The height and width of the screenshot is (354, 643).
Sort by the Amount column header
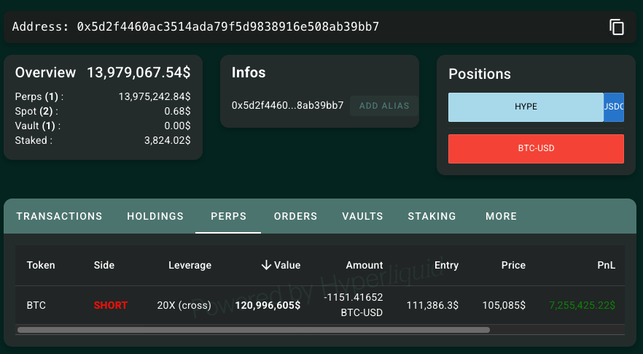tap(365, 265)
